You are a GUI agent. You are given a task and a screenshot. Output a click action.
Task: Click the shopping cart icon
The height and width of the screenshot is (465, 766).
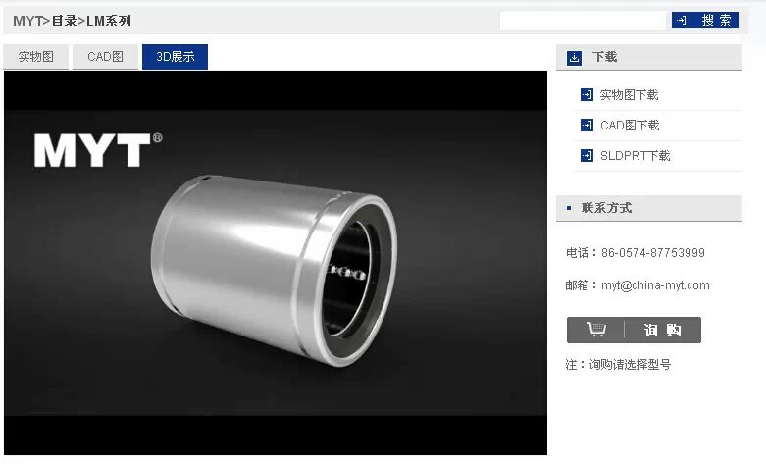[596, 330]
